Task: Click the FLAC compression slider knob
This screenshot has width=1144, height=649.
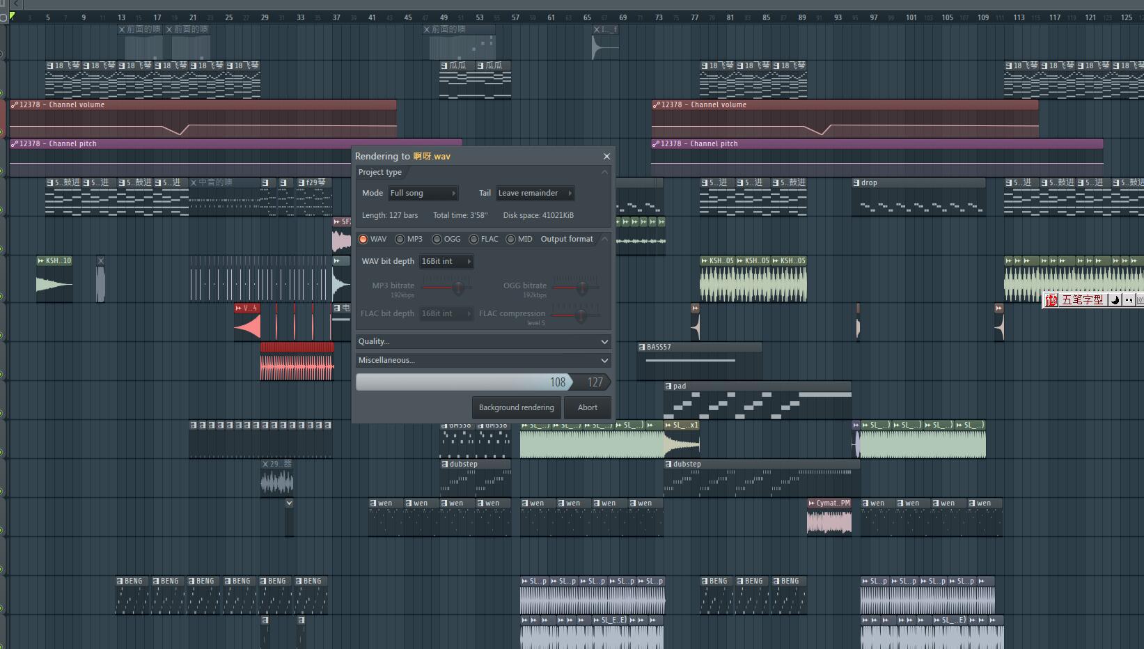Action: tap(580, 315)
